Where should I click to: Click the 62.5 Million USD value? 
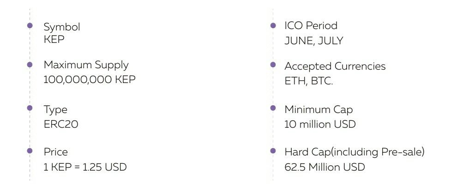pos(325,167)
